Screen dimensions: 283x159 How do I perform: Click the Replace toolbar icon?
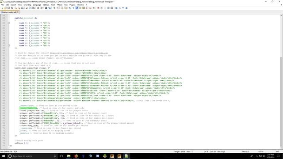(x=50, y=8)
